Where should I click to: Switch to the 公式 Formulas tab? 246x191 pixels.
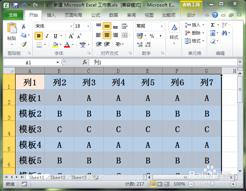point(96,15)
